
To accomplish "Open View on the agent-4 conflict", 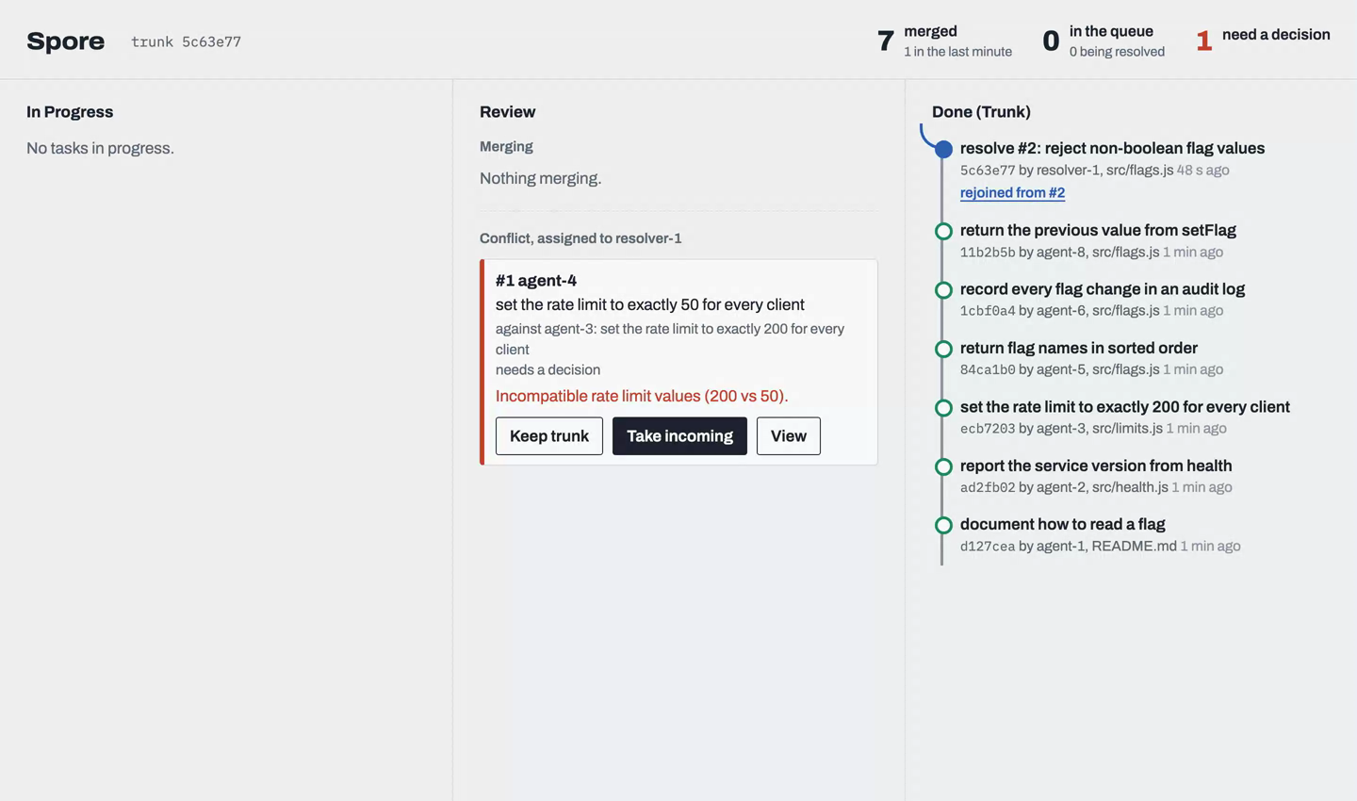I will coord(789,436).
